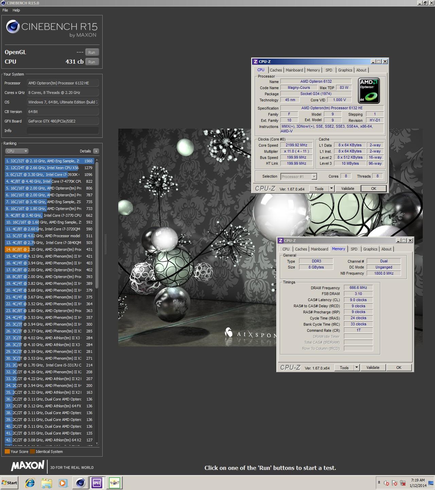Click the MAXON logo at bottom
The image size is (435, 490).
pyautogui.click(x=28, y=466)
